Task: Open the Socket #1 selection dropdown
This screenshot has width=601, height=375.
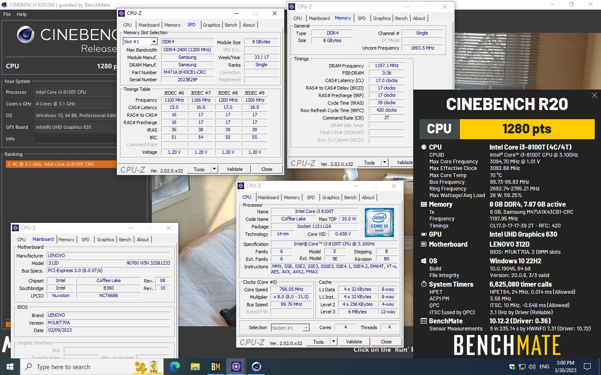Action: click(x=306, y=328)
